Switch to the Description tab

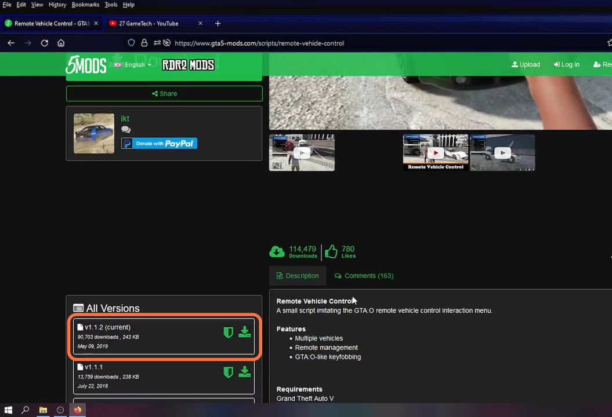[298, 276]
